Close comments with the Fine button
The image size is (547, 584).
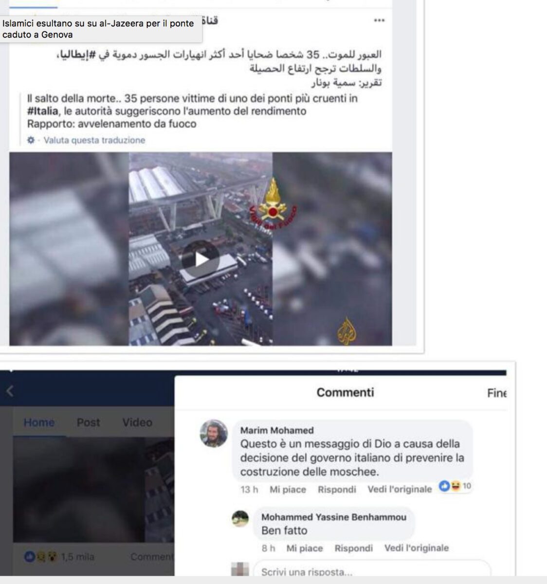pyautogui.click(x=496, y=393)
